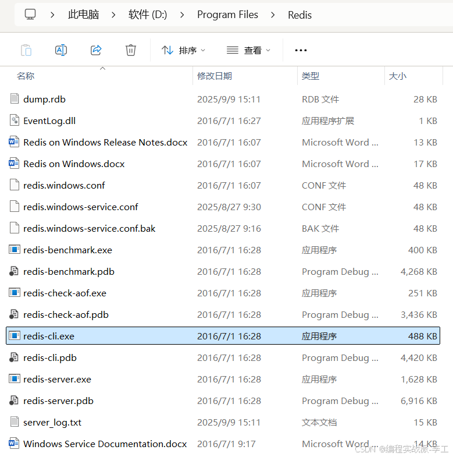Image resolution: width=453 pixels, height=457 pixels.
Task: Sort by 名称 column header
Action: coord(26,76)
